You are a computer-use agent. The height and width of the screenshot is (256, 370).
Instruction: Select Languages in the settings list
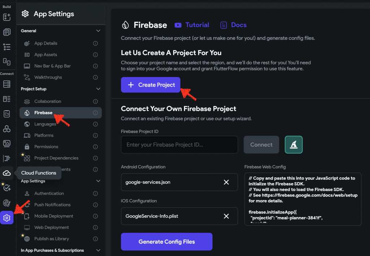[45, 124]
